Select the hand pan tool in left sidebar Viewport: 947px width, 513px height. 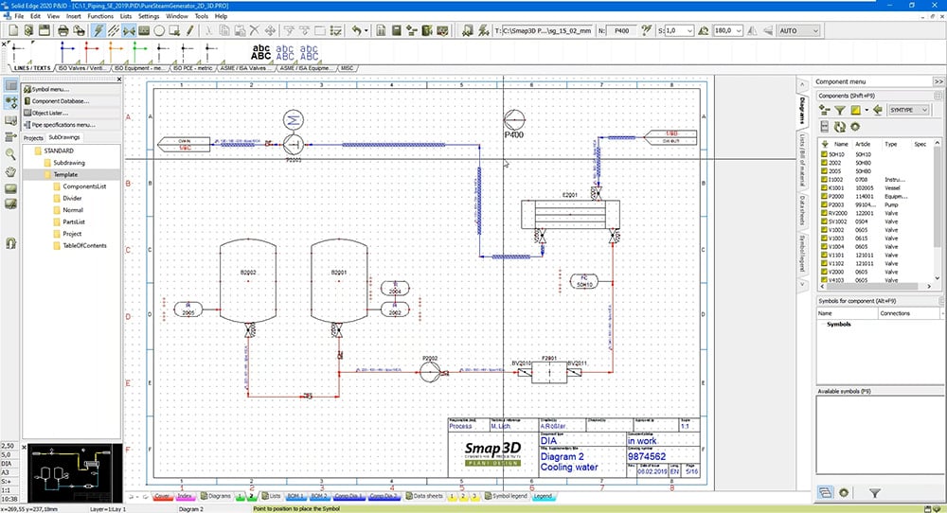[x=10, y=172]
